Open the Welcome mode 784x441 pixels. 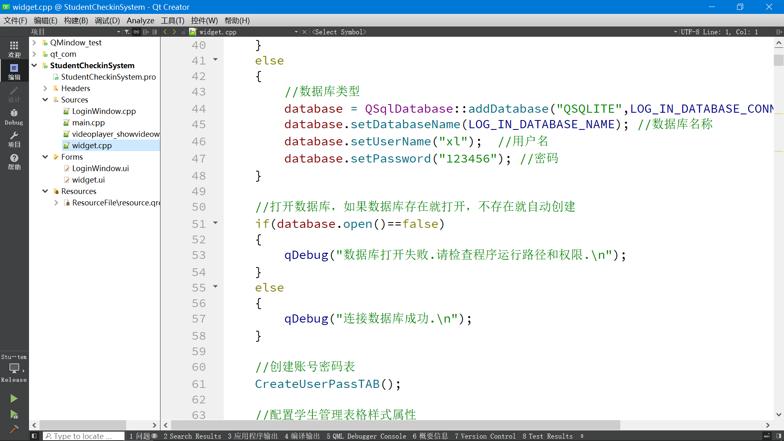[14, 49]
